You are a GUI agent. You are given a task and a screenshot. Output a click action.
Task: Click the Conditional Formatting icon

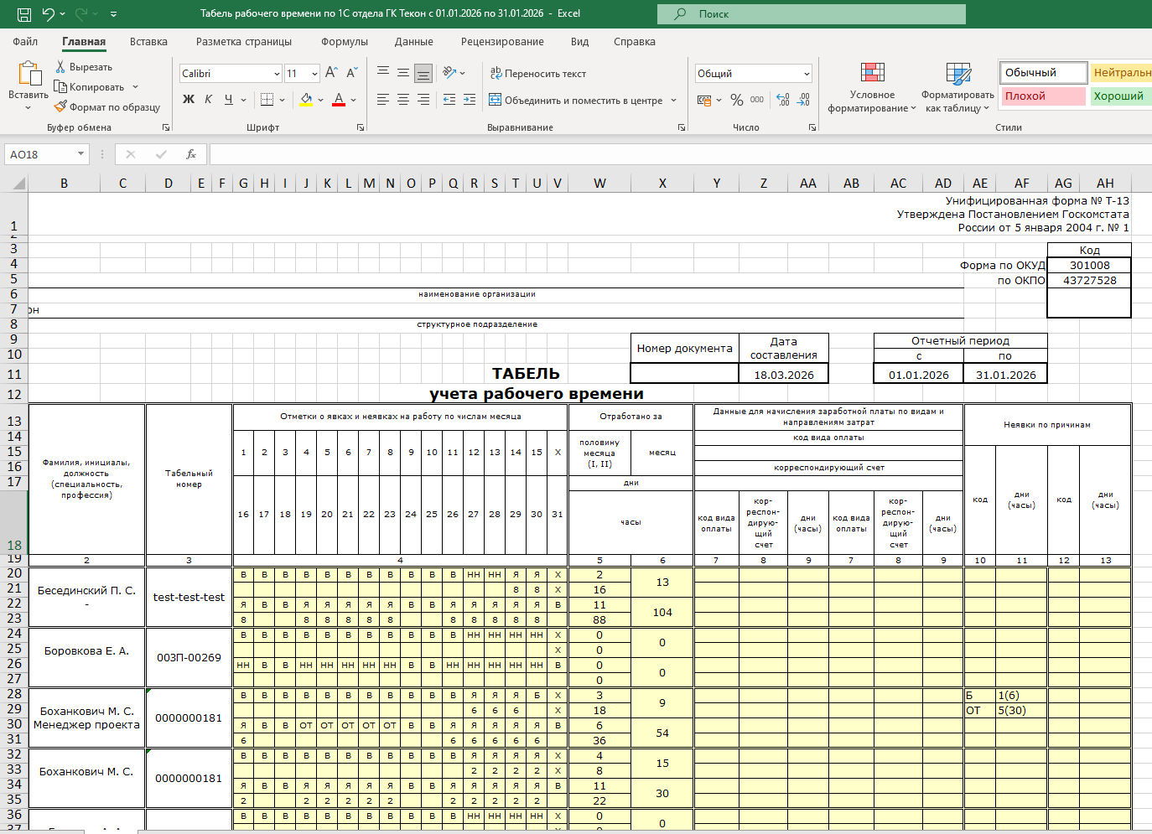(x=872, y=74)
